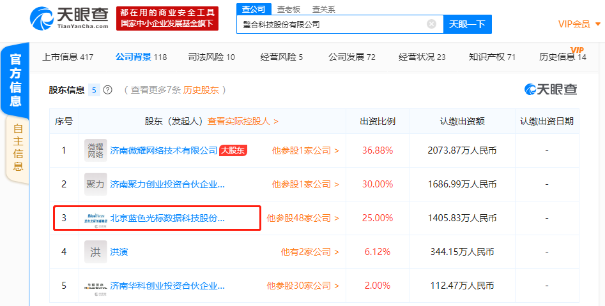Open the 公司发展 72 tab

click(352, 57)
